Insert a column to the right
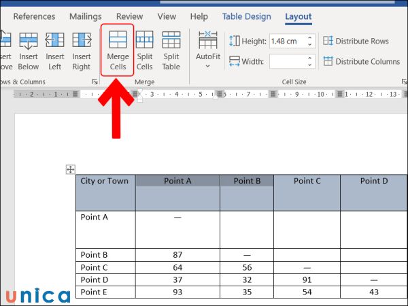Viewport: 408px width, 306px height. [x=82, y=50]
